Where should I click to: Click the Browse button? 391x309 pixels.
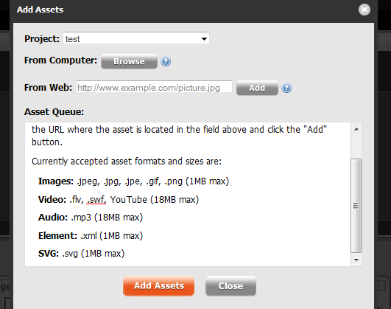tap(129, 61)
